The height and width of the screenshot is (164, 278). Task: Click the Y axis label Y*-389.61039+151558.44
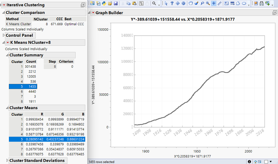94,85
